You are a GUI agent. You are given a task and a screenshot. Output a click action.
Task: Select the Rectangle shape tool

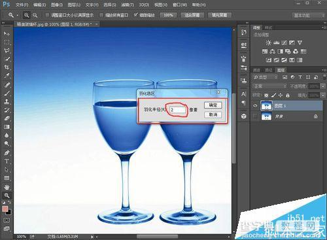coord(7,179)
